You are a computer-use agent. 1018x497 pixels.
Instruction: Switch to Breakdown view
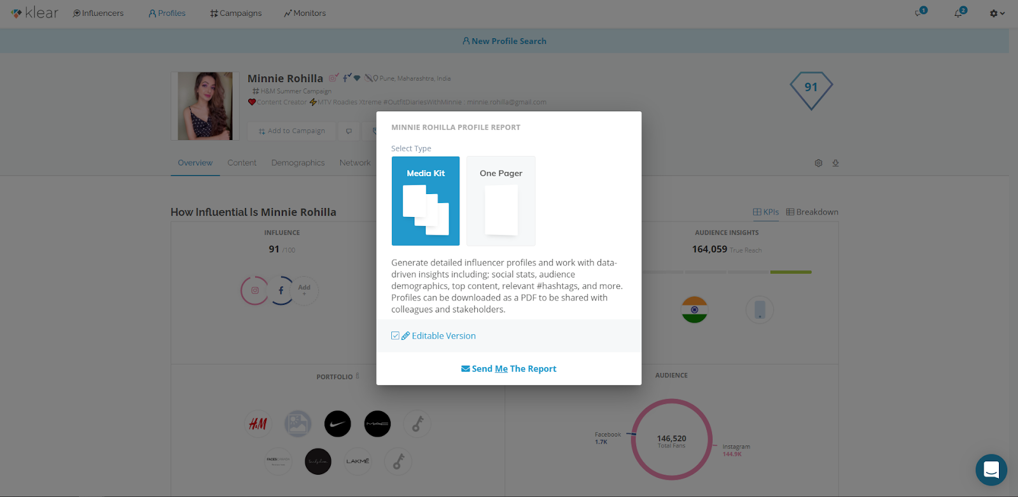[x=812, y=212]
